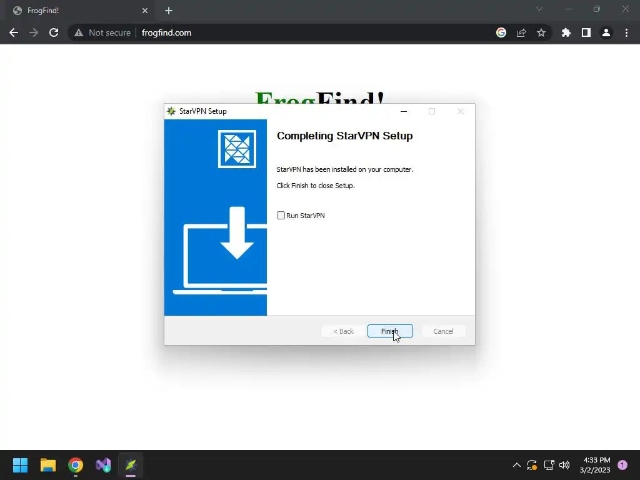Bookmark this page with star icon
Screen dimensions: 640x480
(541, 32)
